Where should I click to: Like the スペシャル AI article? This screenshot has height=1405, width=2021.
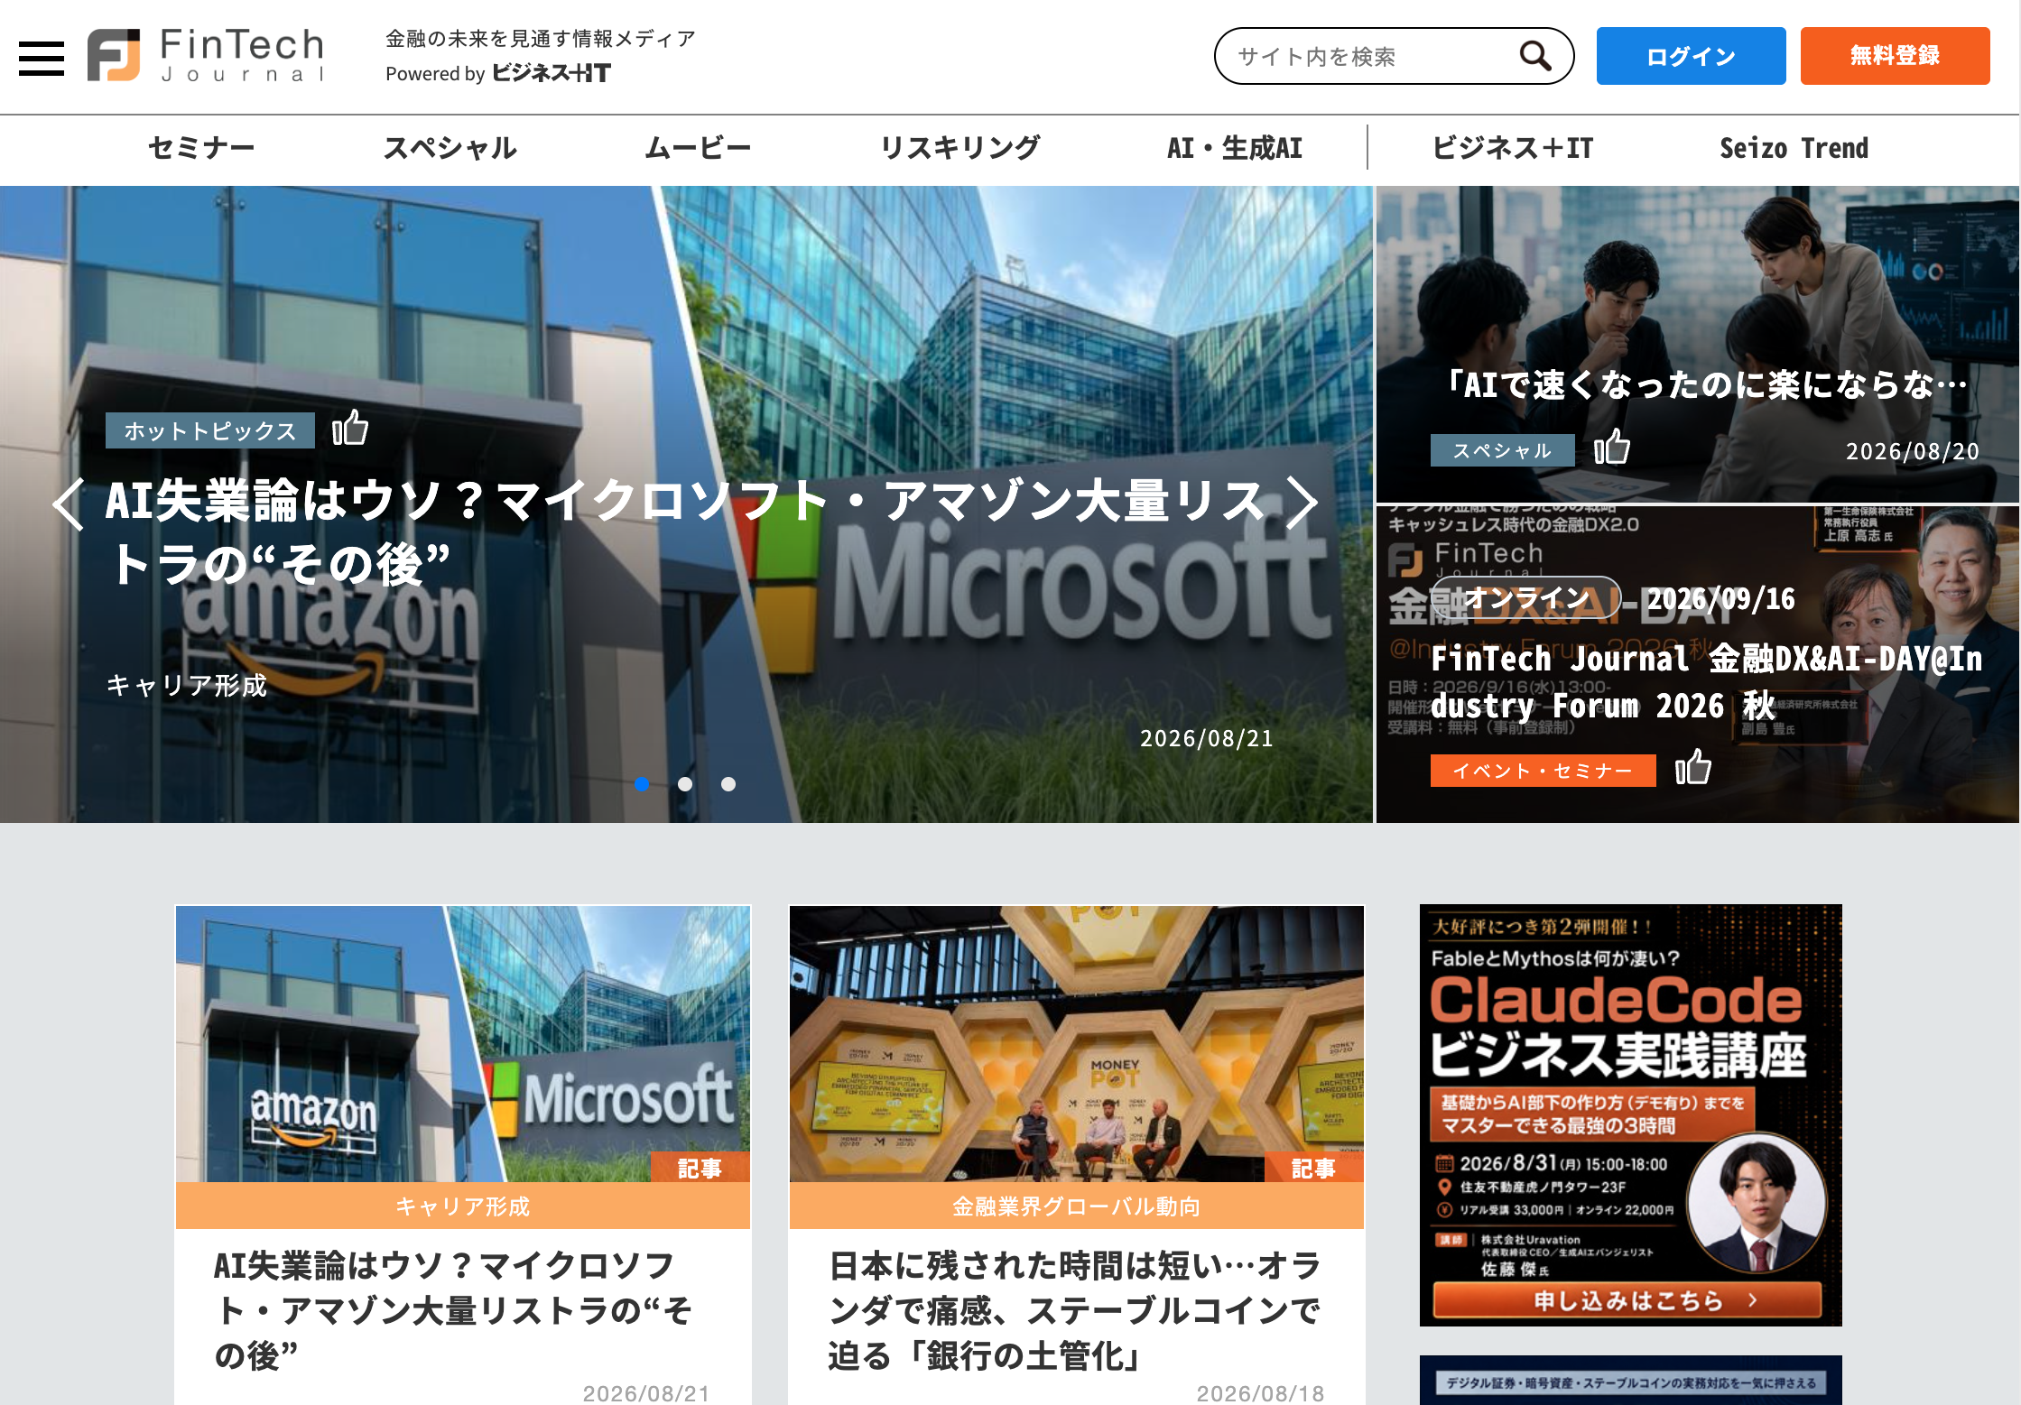[1612, 447]
